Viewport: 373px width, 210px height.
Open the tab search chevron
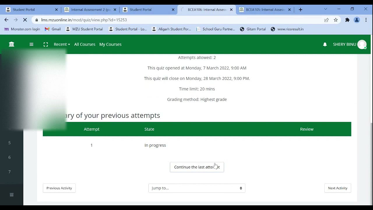click(326, 9)
